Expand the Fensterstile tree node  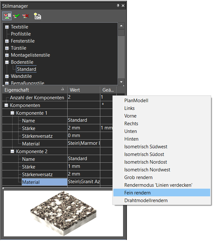tap(7, 41)
